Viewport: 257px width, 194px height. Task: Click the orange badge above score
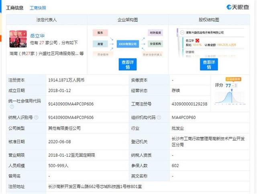233,79
